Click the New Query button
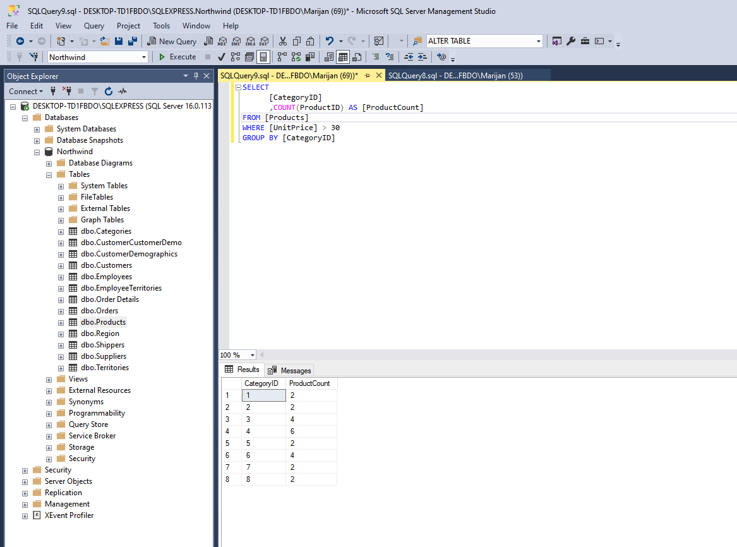This screenshot has width=737, height=547. tap(172, 41)
